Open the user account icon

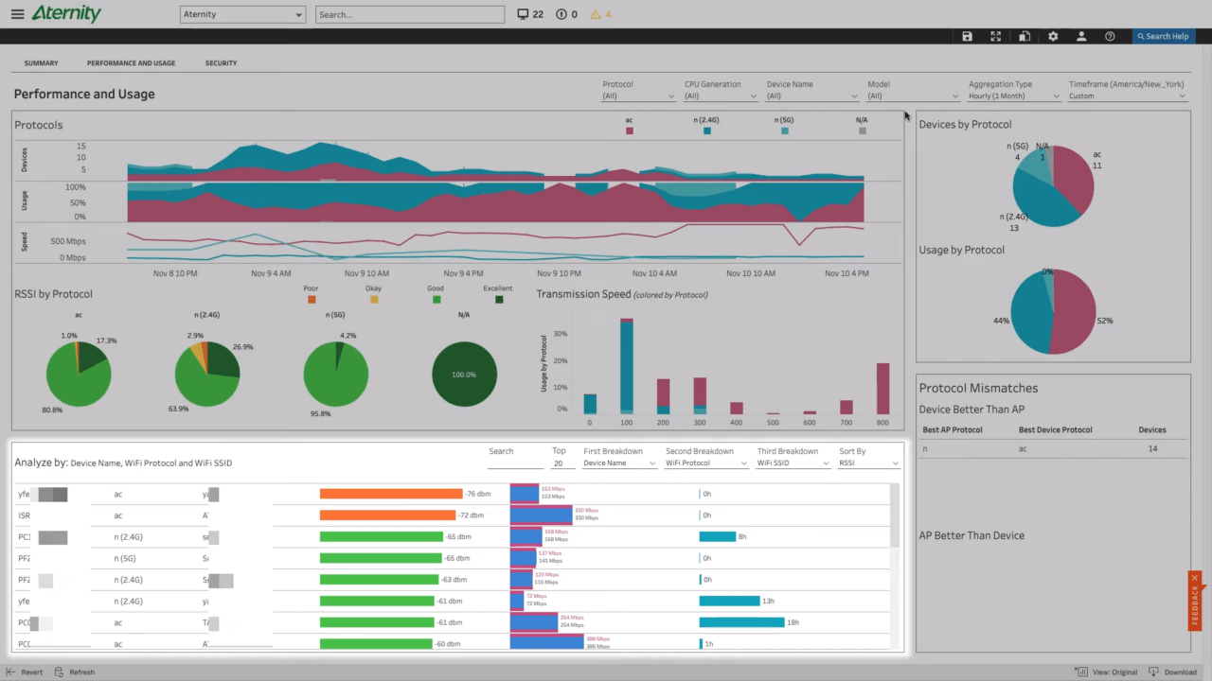coord(1081,36)
